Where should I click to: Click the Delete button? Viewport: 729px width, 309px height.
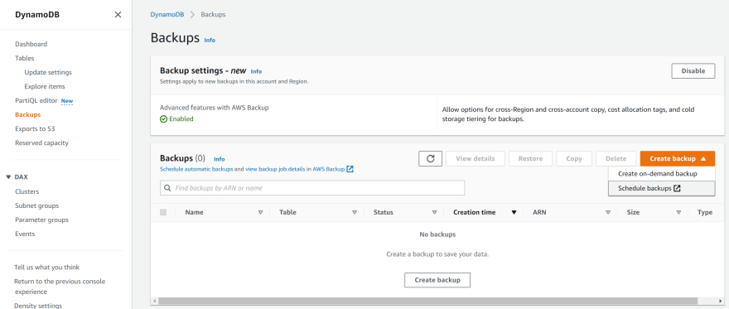(616, 158)
